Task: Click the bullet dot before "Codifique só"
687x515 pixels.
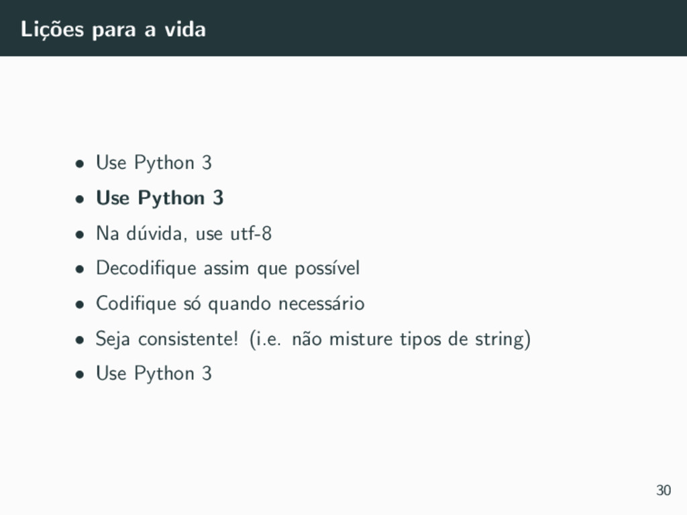Action: 79,305
